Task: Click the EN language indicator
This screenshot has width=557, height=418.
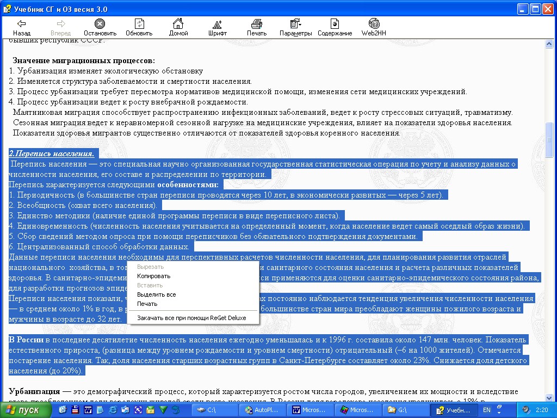Action: pos(487,410)
